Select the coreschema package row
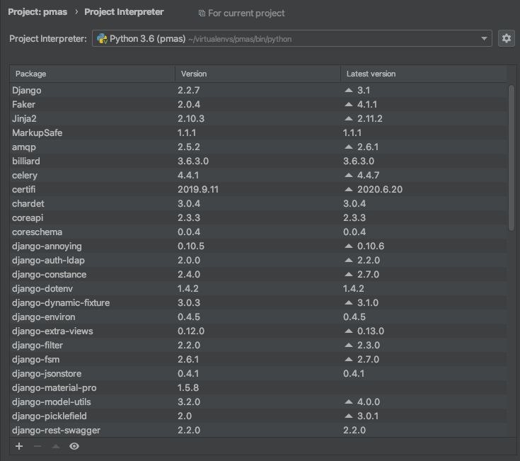Screen dimensions: 520x461 [258, 232]
